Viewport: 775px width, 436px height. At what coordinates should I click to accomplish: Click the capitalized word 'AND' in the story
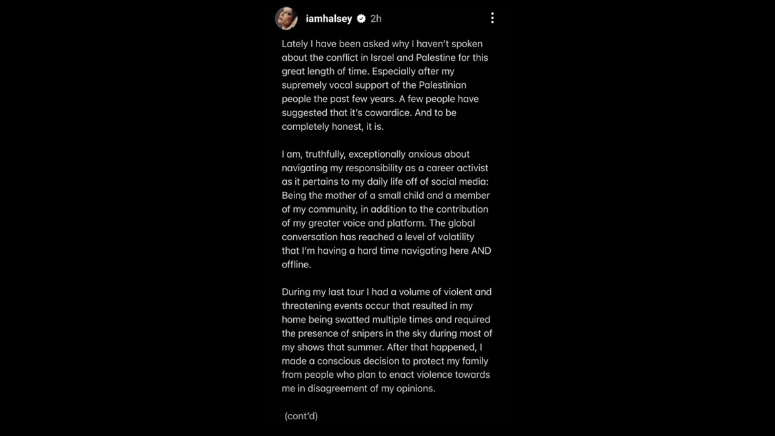480,251
